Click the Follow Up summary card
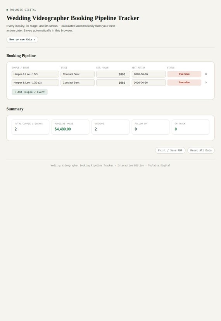This screenshot has height=321, width=221. tap(150, 127)
